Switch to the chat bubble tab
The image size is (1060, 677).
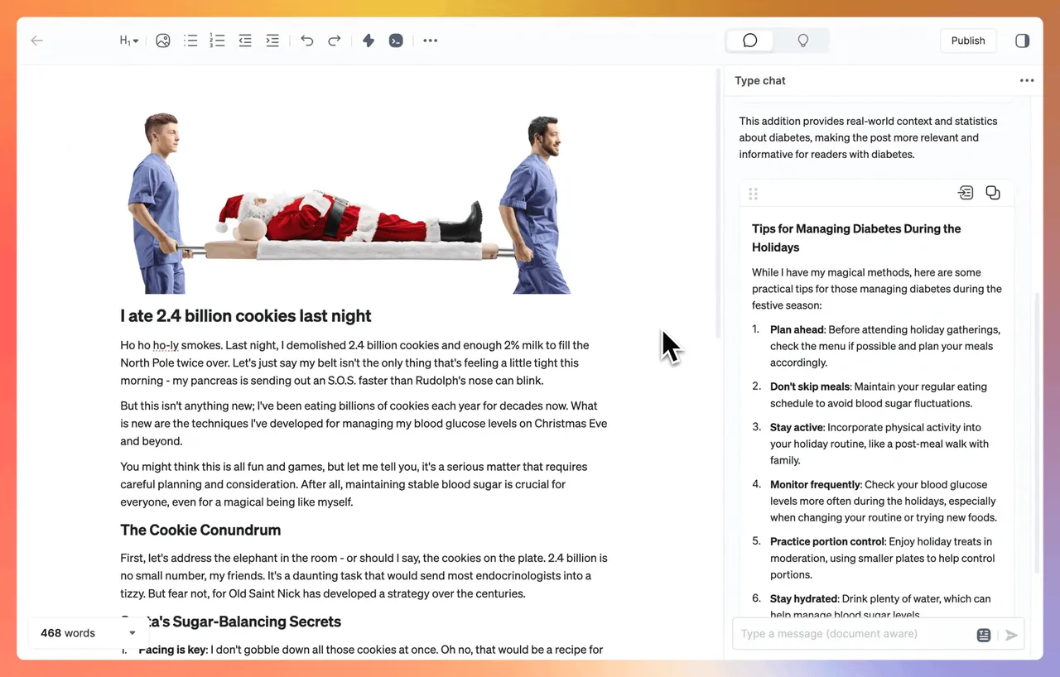750,41
